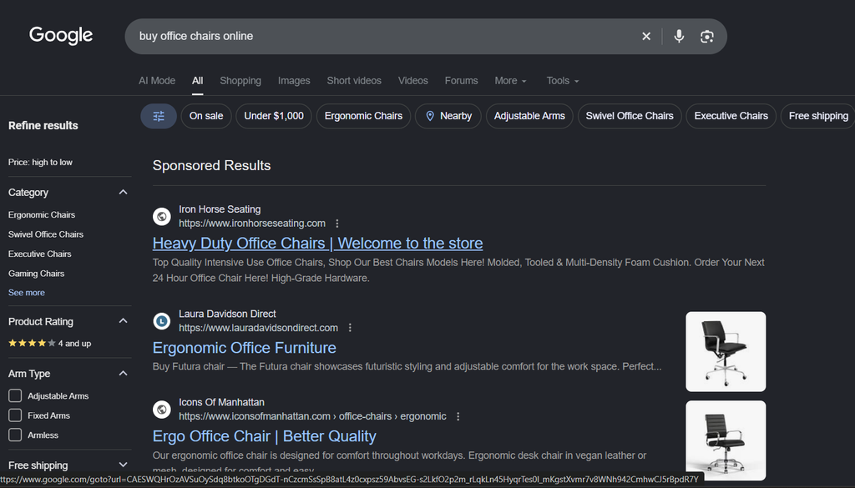This screenshot has width=855, height=488.
Task: Check the Adjustable Arms checkbox
Action: pos(15,395)
